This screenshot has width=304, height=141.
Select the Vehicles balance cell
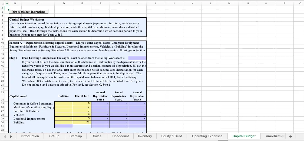[x=64, y=115]
